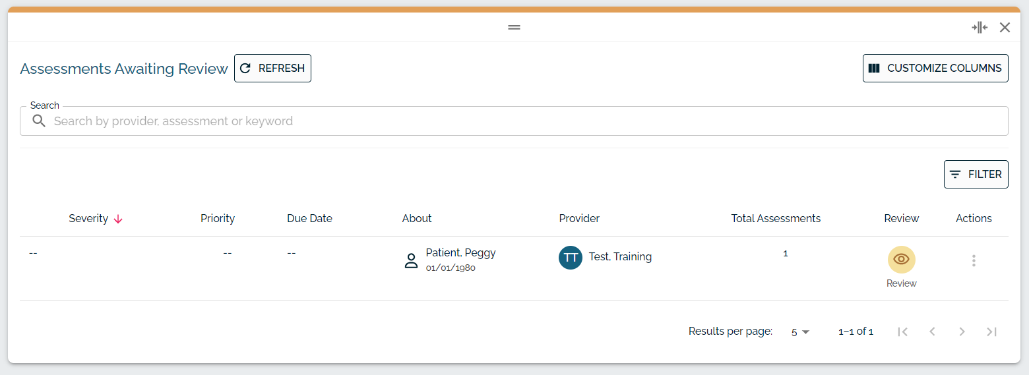Sort by the Due Date column header
Screen dimensions: 1029x375
[309, 219]
